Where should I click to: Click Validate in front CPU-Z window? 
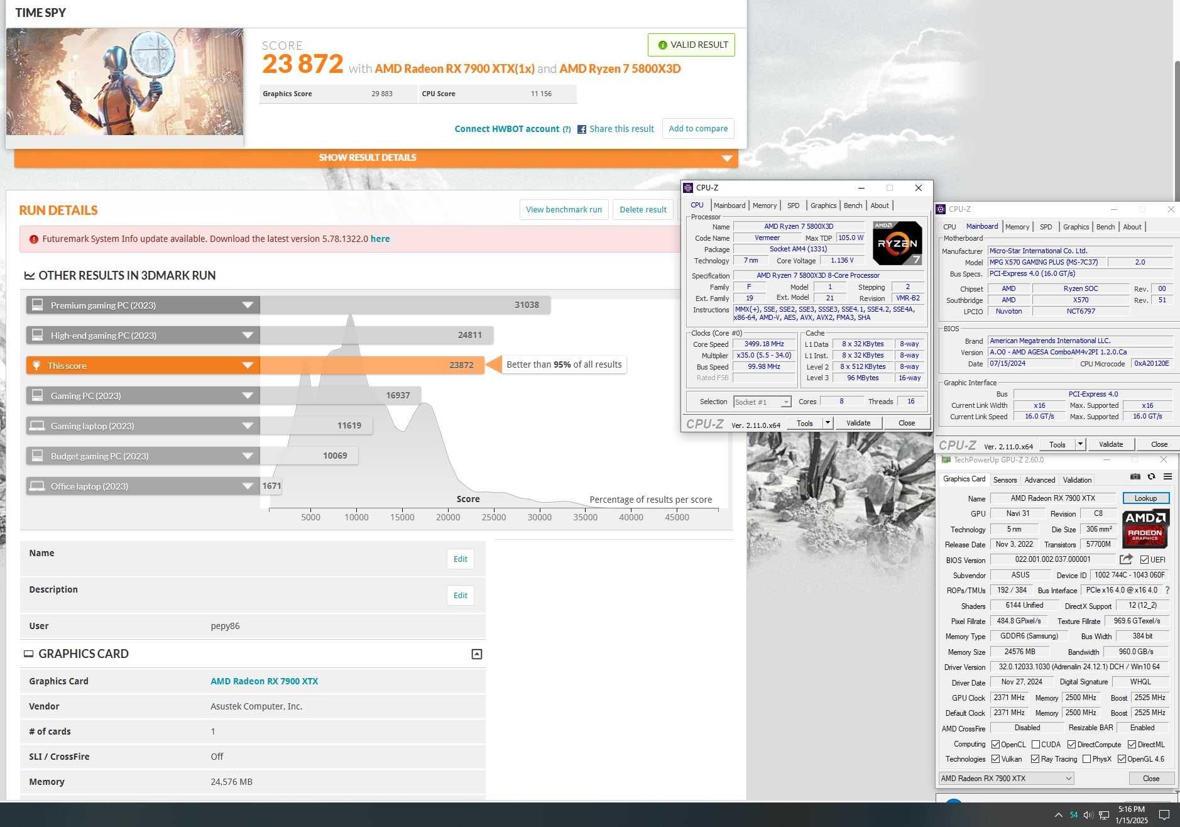tap(858, 423)
